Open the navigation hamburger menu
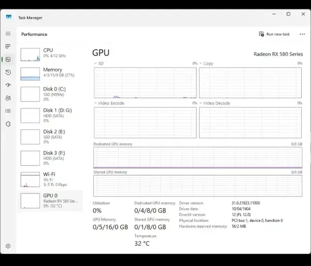The height and width of the screenshot is (266, 311). [8, 34]
